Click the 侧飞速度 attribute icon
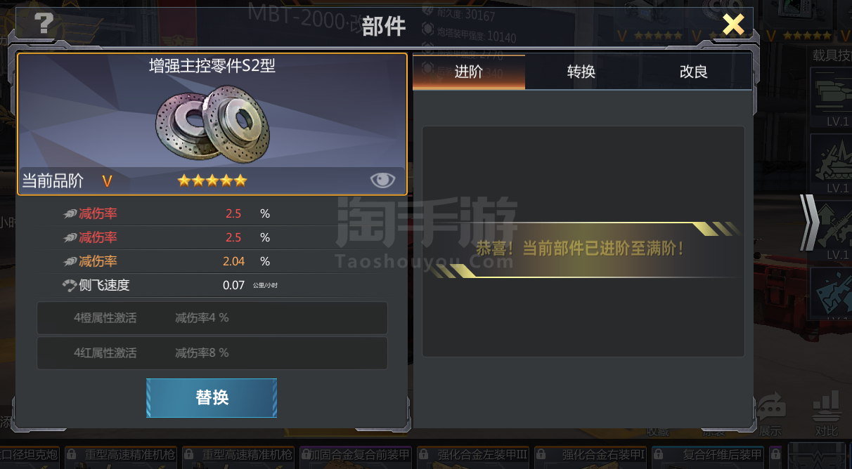 click(69, 285)
